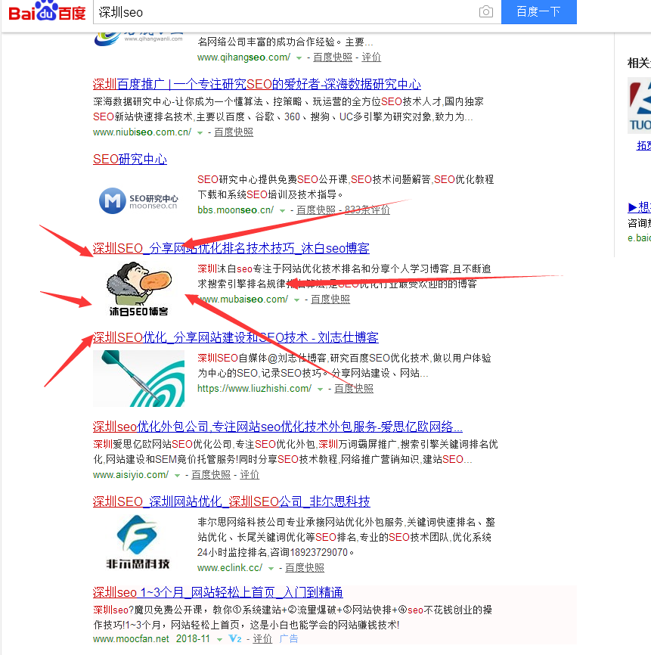Expand dropdown arrow beside www.liuzhishi.com
Screen dimensions: 651x655
tap(321, 389)
